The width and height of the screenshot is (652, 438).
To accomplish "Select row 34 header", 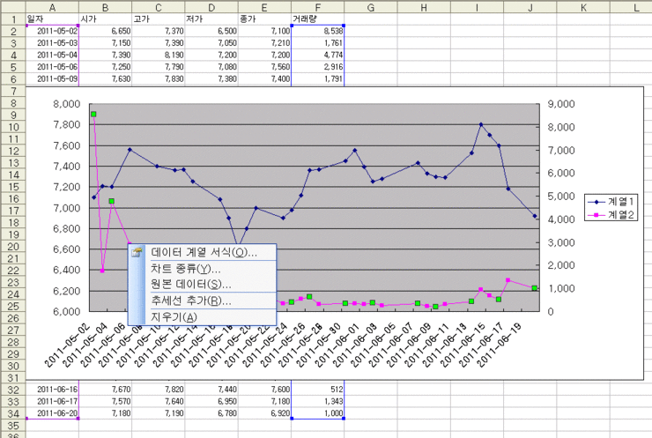I will click(x=12, y=412).
